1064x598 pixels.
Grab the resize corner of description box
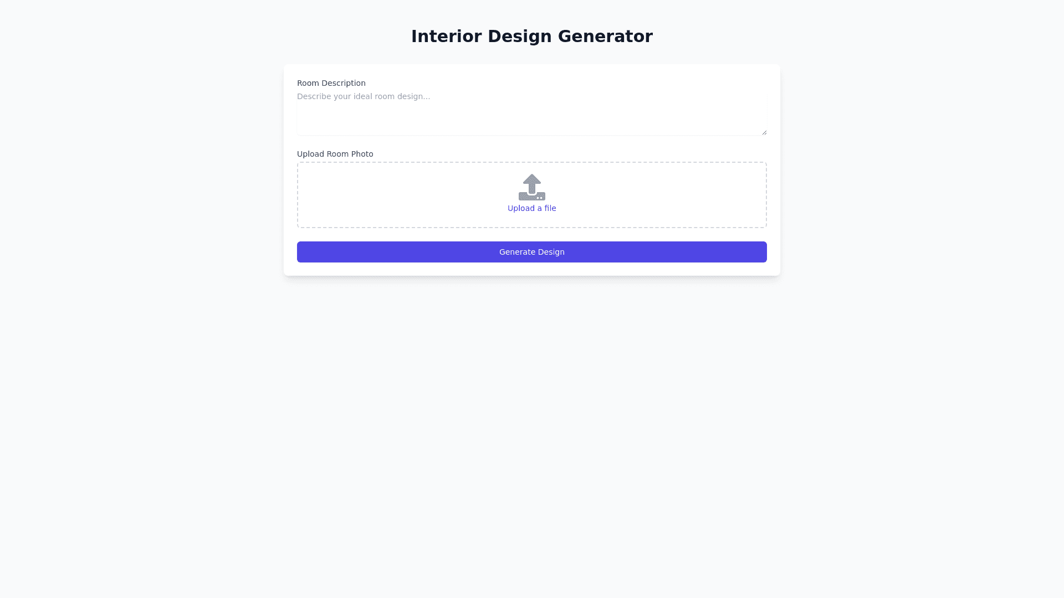764,132
